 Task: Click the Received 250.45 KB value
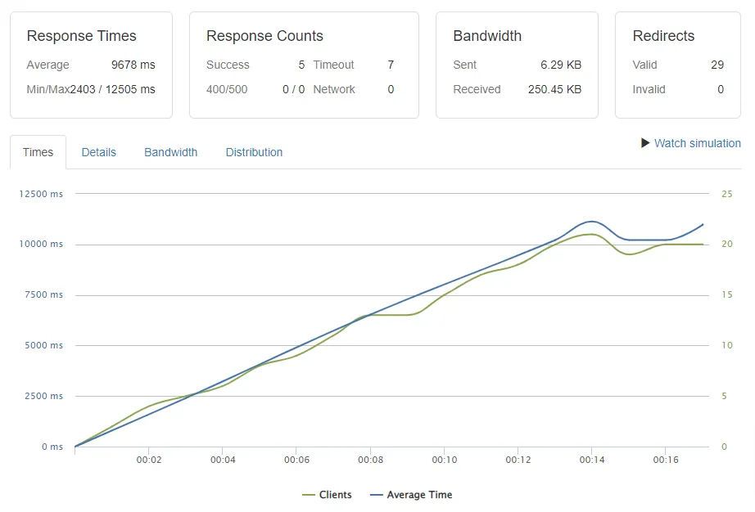(554, 89)
